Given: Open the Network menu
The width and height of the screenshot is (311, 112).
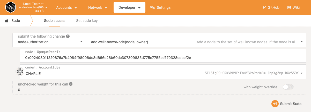Looking at the screenshot, I should (98, 7).
